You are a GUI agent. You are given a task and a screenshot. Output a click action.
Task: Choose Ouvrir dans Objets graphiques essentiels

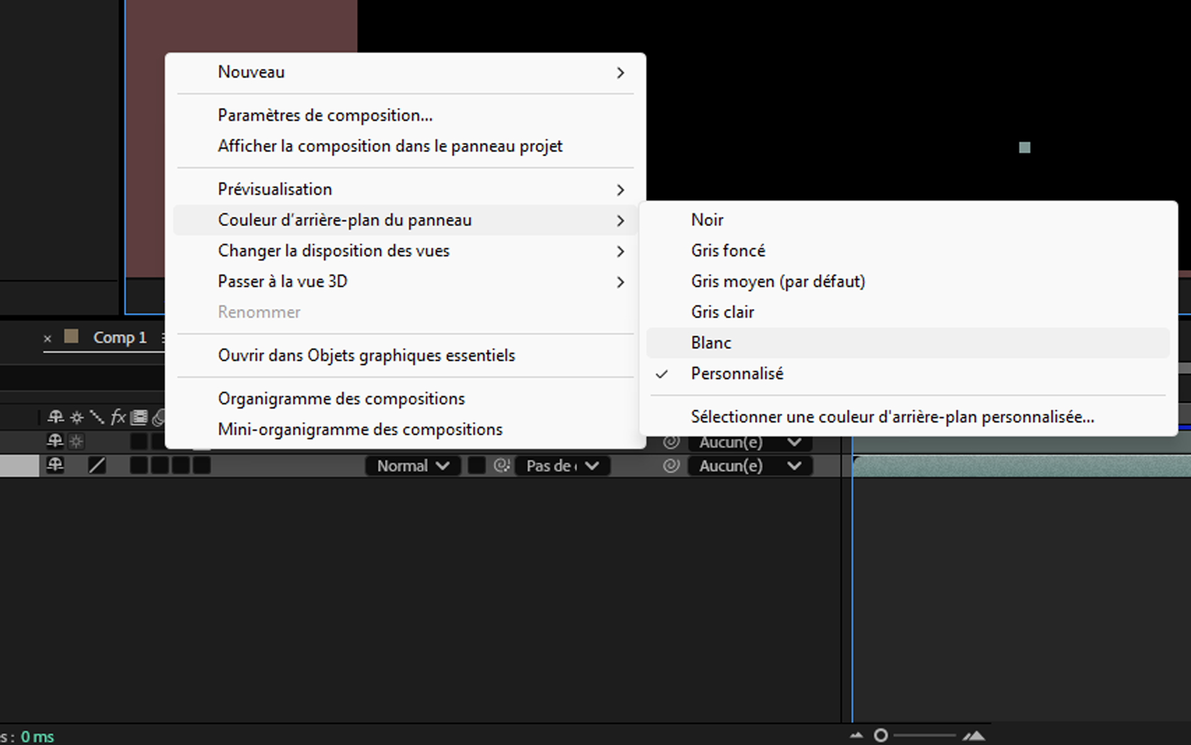point(405,356)
